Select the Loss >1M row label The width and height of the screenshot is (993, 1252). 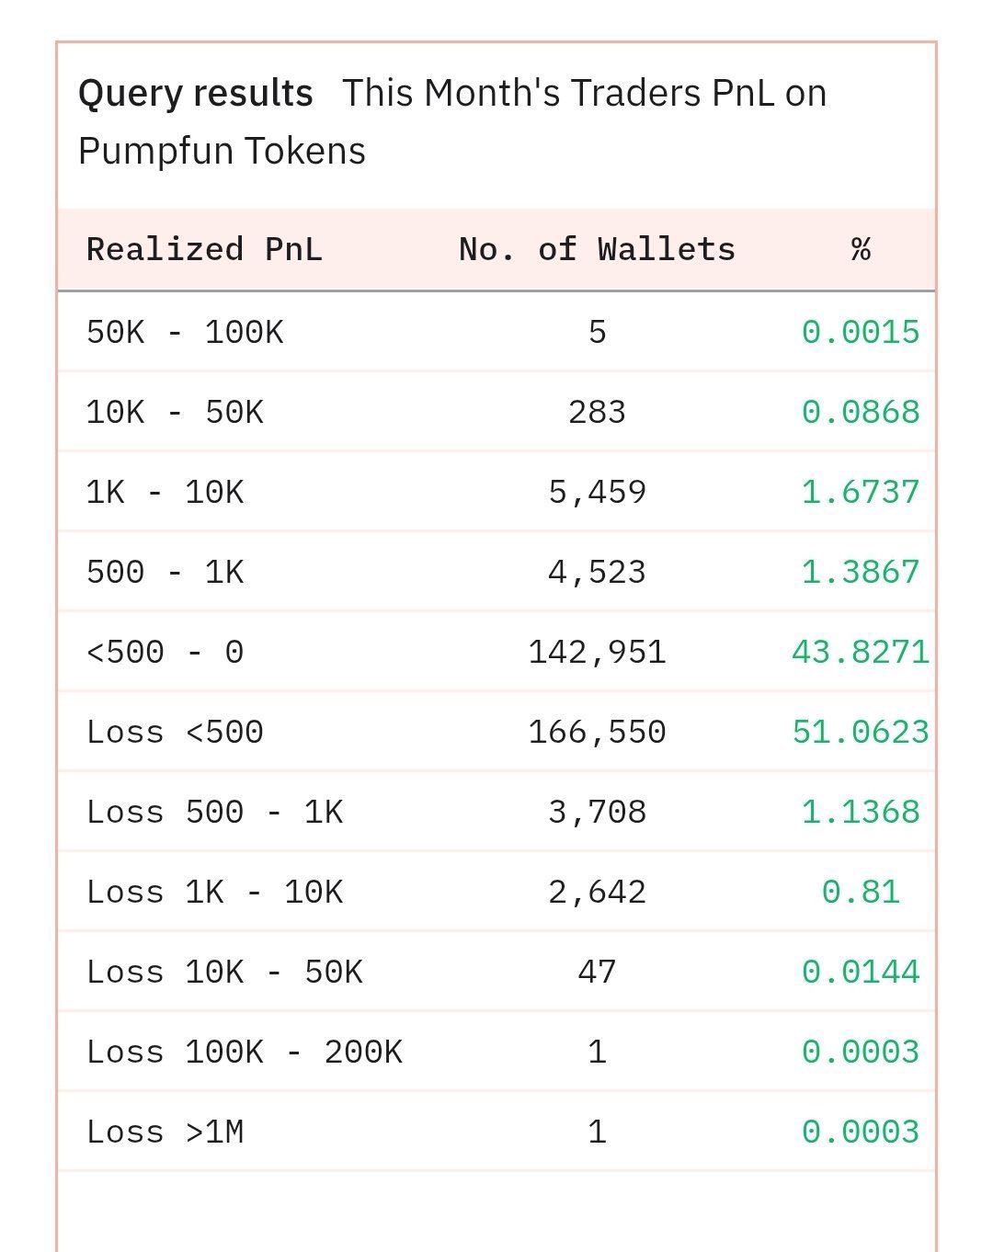(165, 1132)
